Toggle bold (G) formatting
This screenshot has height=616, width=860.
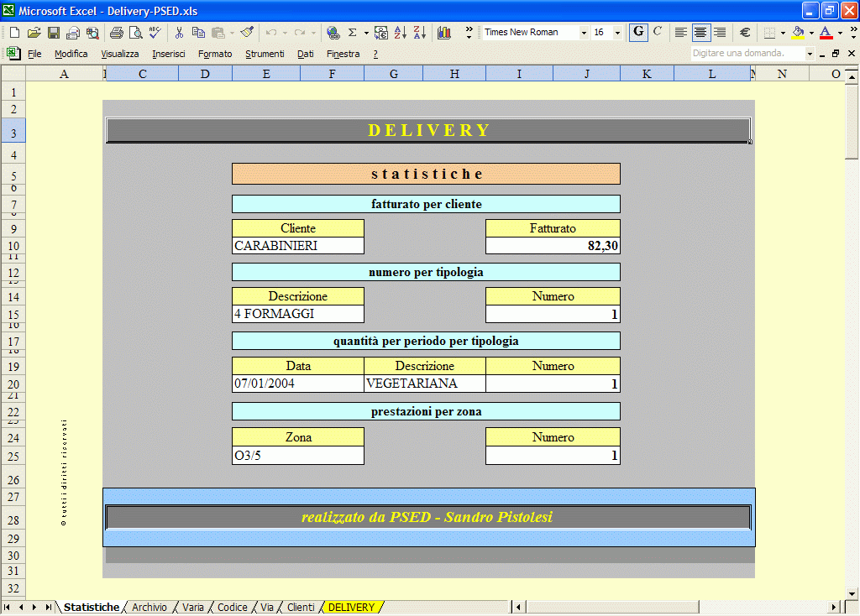[x=638, y=33]
